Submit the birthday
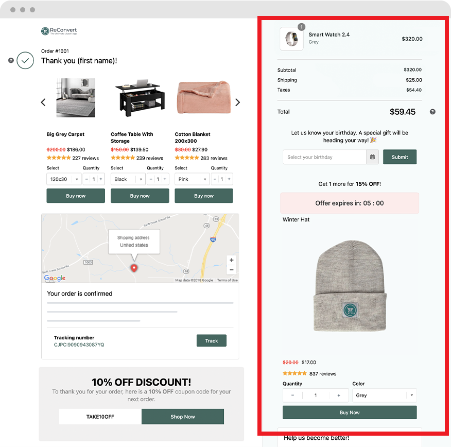This screenshot has height=447, width=451. pyautogui.click(x=400, y=157)
